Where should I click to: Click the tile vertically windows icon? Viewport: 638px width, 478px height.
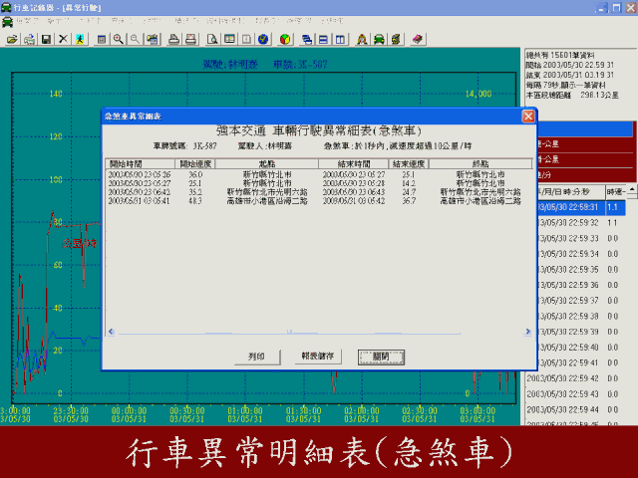point(340,39)
